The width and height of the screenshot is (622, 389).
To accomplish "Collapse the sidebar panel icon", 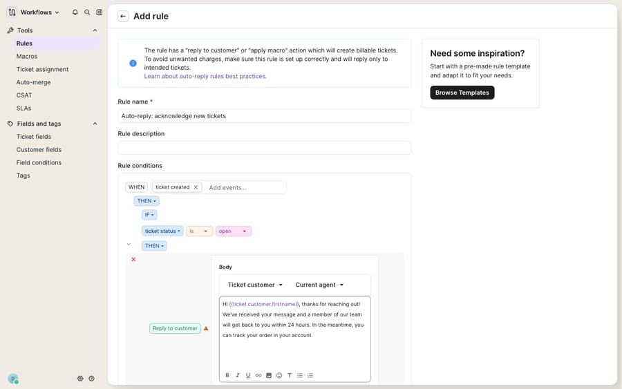I will (x=99, y=12).
